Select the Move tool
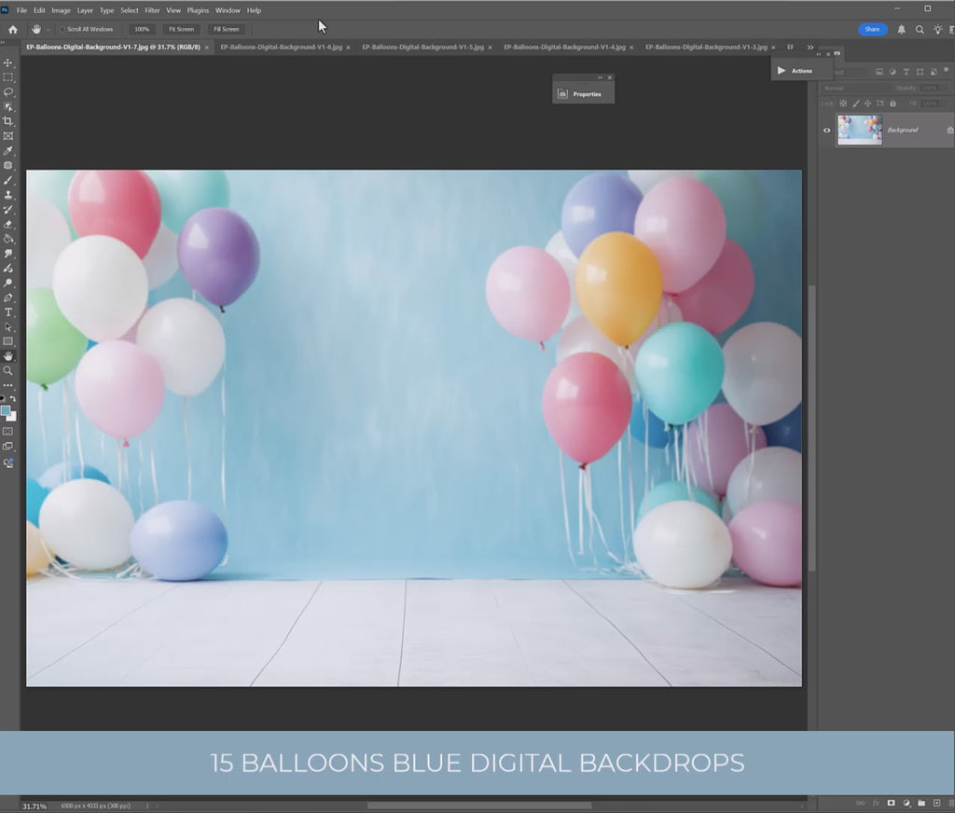 pos(8,62)
